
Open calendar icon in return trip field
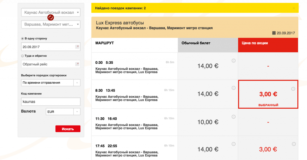(77, 64)
